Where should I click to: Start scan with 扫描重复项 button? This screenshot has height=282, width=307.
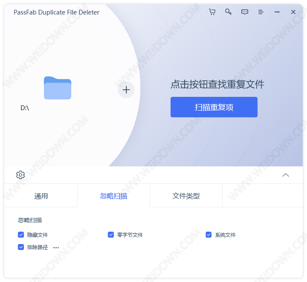(x=214, y=107)
